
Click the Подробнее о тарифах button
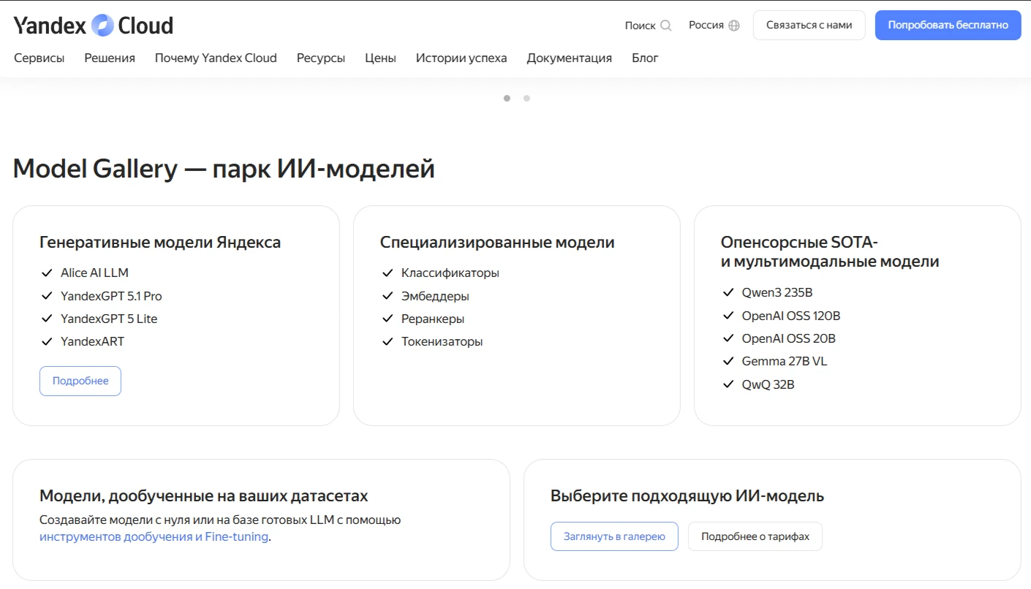tap(755, 536)
